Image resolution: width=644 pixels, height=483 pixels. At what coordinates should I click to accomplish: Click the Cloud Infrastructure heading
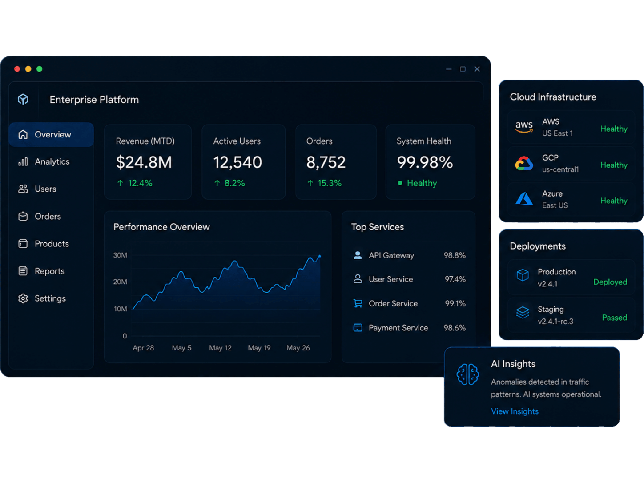553,97
